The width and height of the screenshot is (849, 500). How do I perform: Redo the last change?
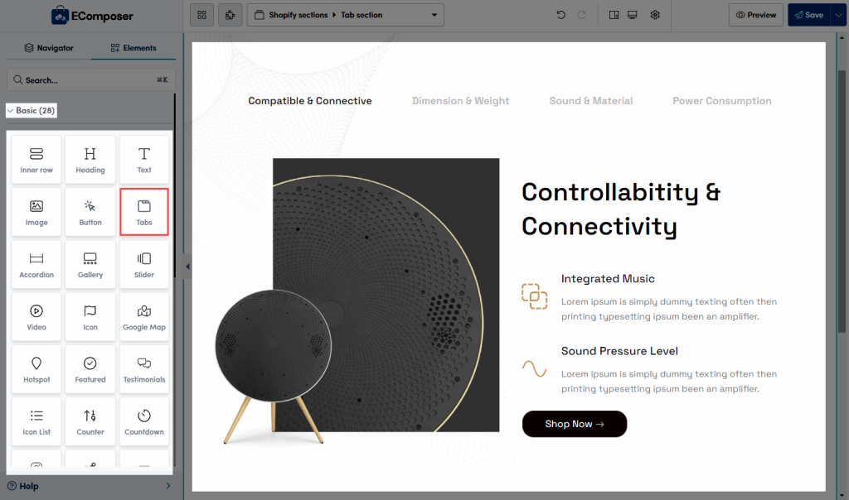point(581,15)
